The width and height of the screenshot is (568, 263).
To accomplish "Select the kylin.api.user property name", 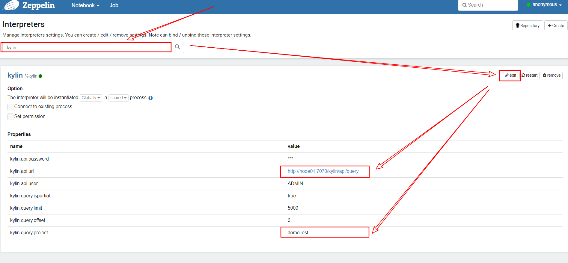I will click(x=24, y=184).
